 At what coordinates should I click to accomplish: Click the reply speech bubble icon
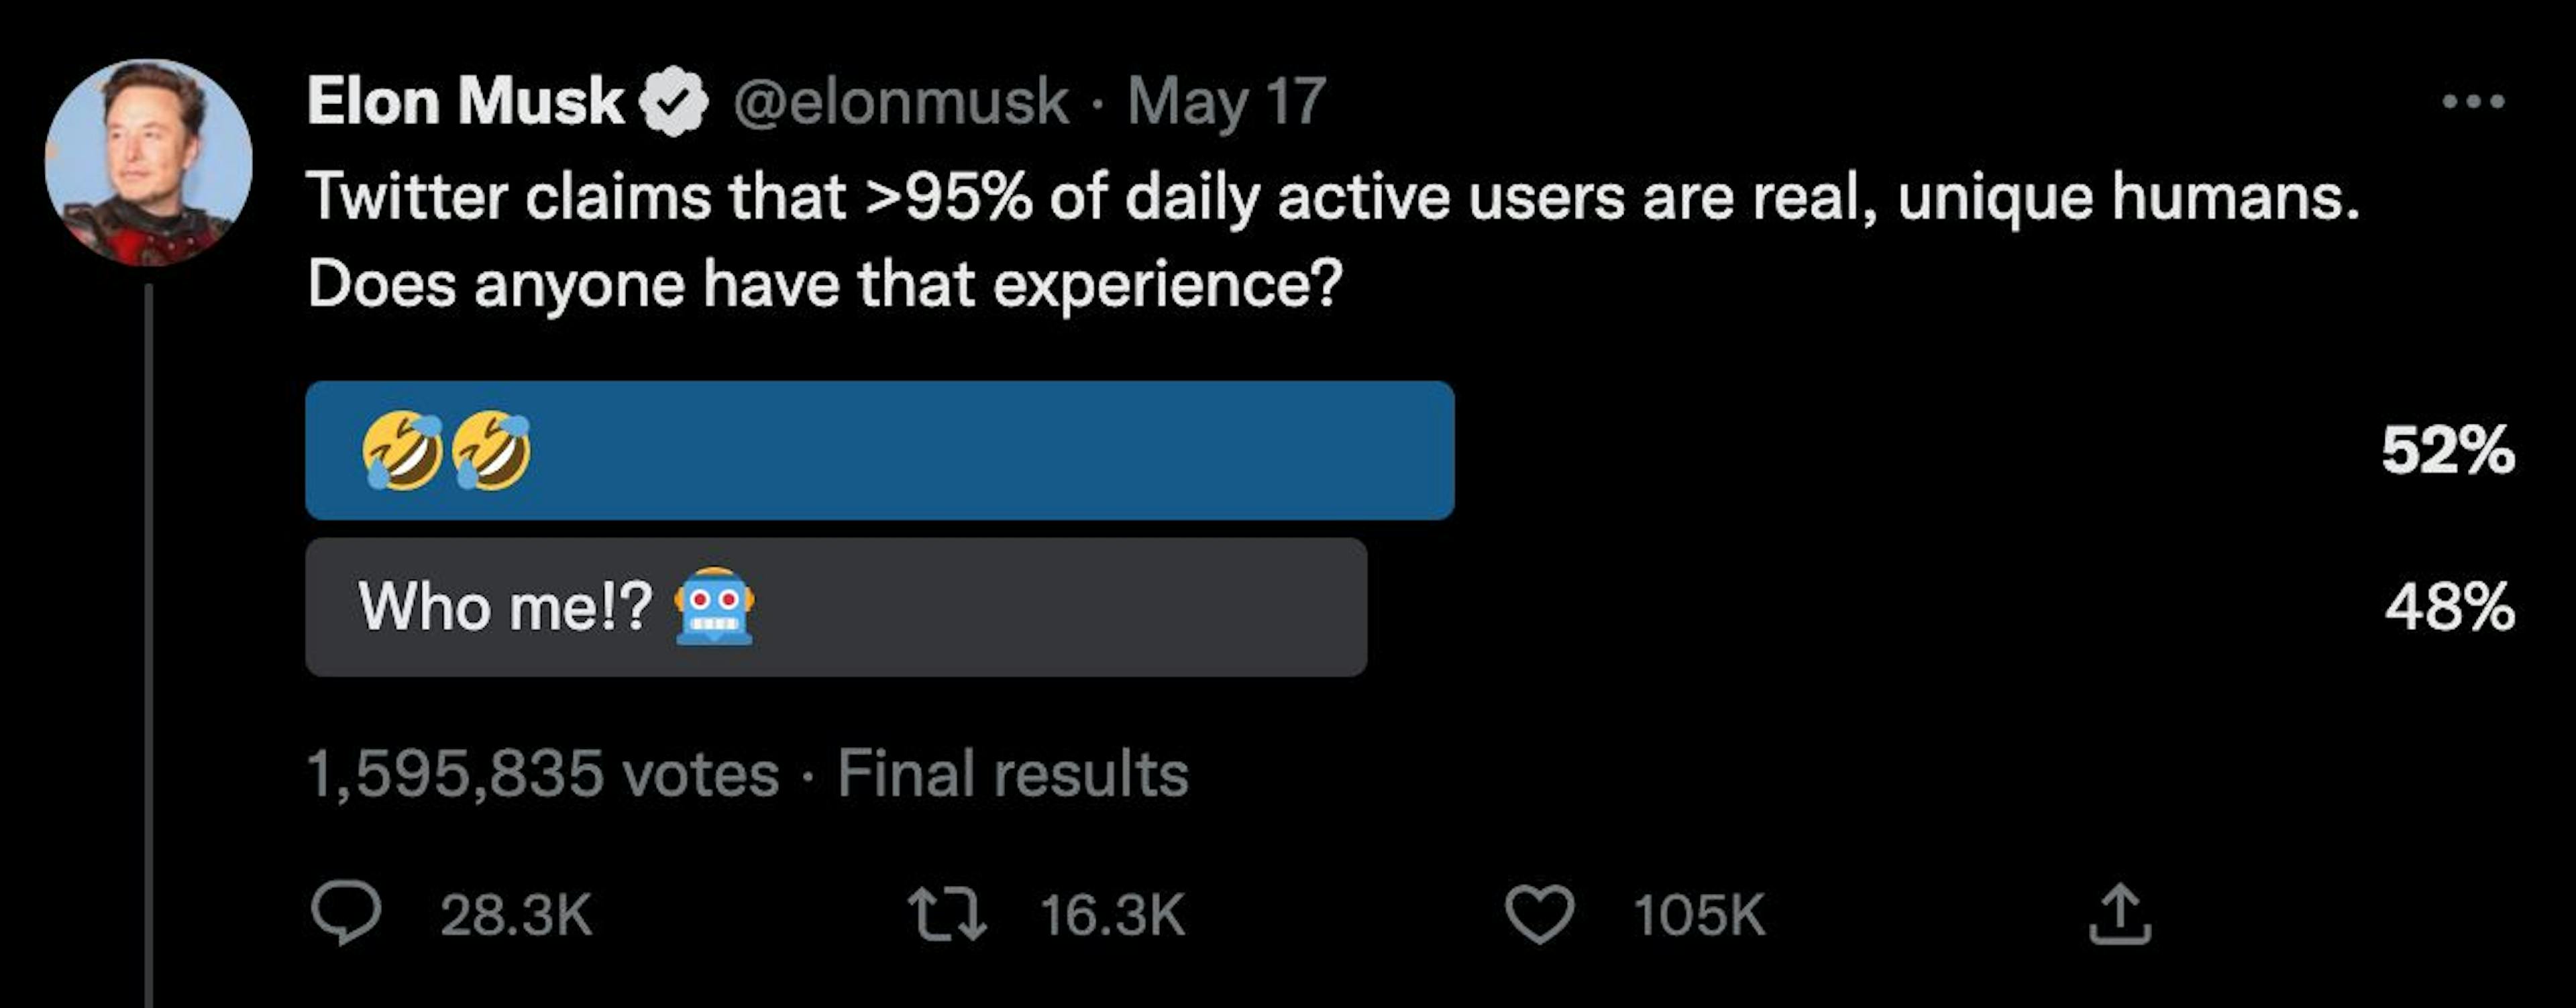click(x=345, y=914)
